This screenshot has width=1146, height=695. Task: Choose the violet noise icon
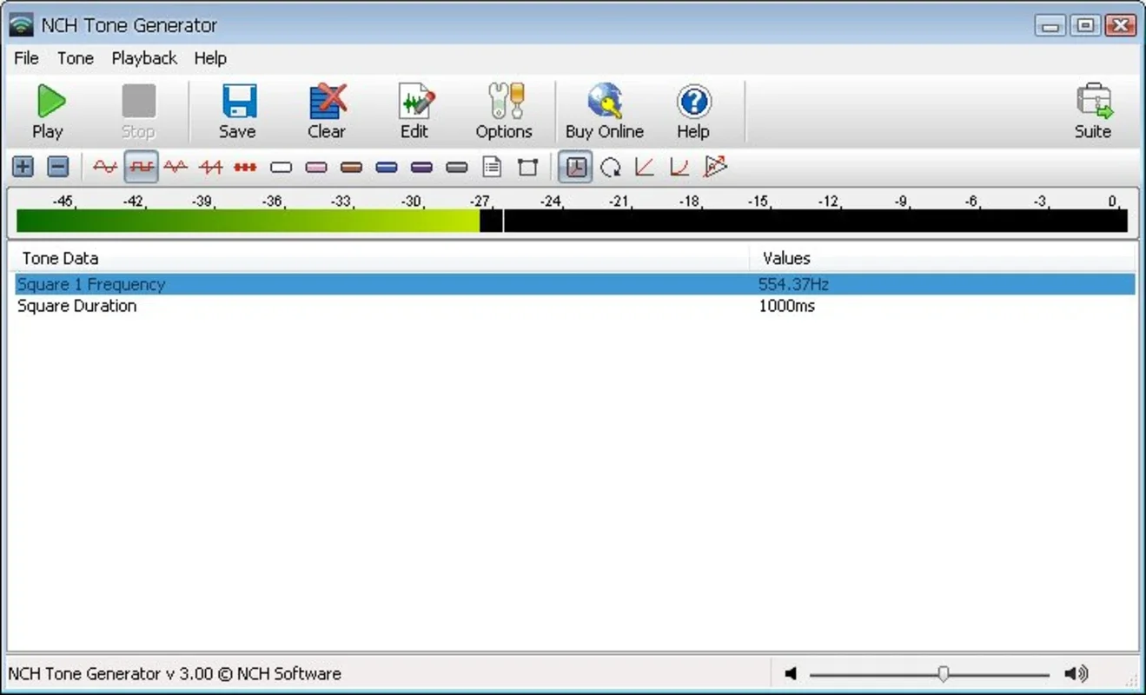pyautogui.click(x=421, y=167)
